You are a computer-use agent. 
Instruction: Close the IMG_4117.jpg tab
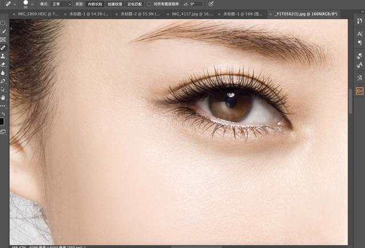(x=168, y=14)
